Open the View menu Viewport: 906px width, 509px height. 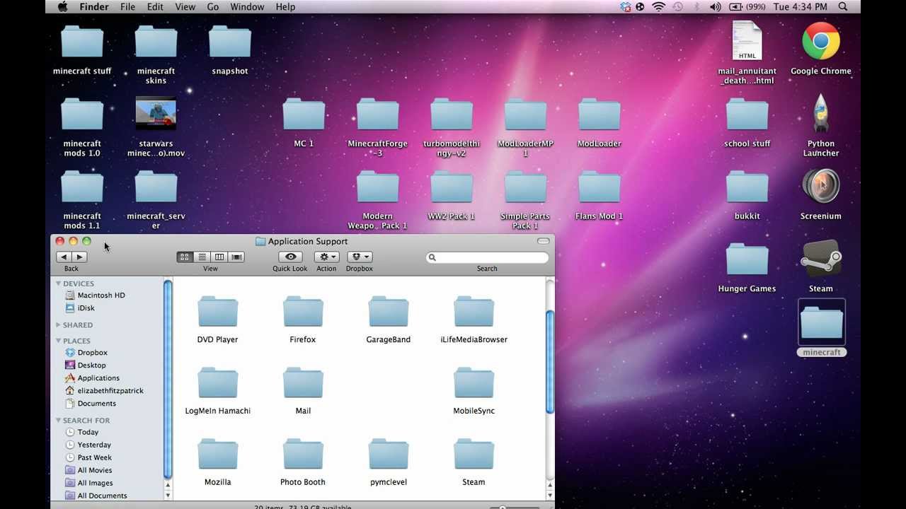click(x=185, y=6)
